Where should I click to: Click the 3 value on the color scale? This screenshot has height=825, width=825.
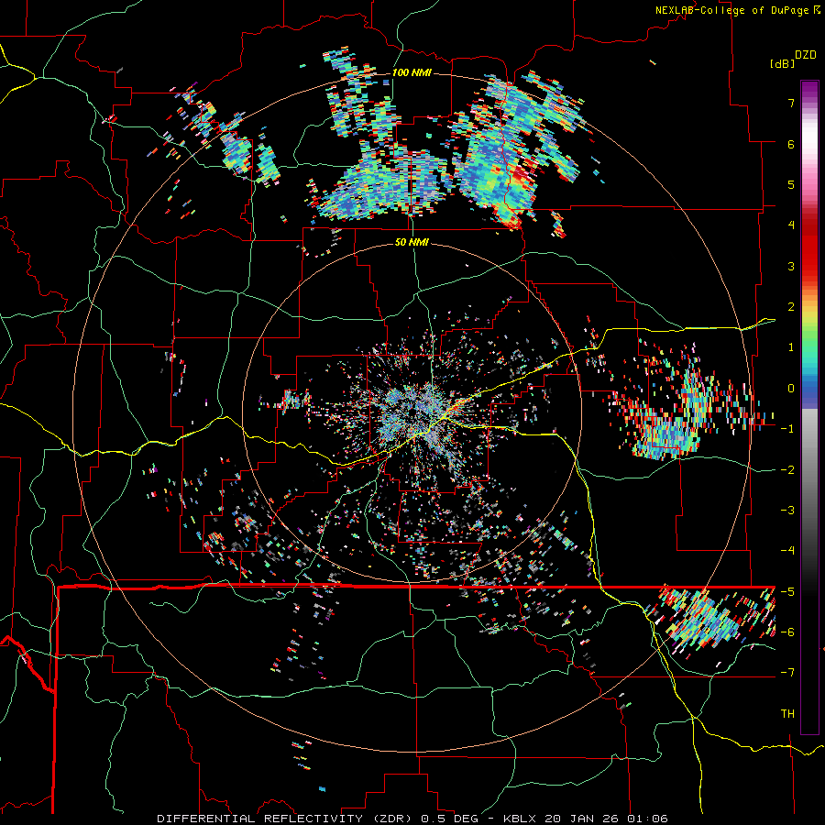coord(791,266)
